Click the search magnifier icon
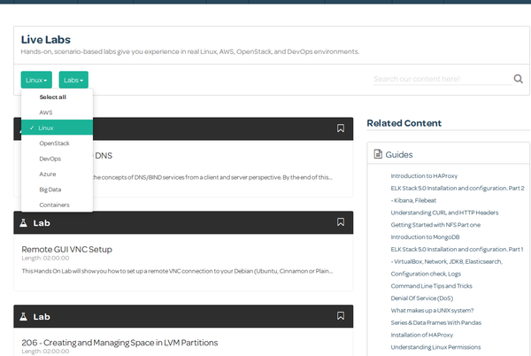Screen dimensions: 531x356 pos(518,79)
